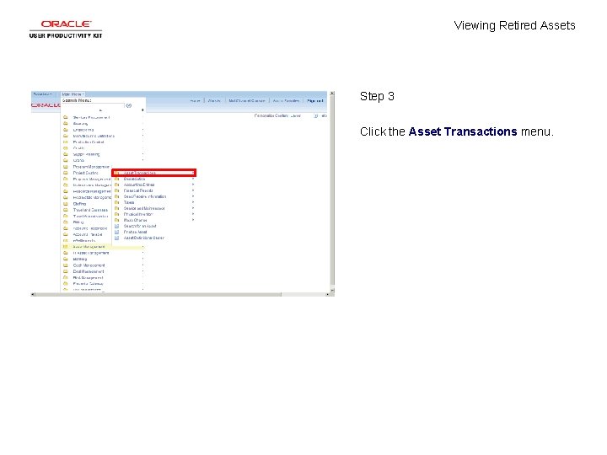
Task: Open Cash Management menu item
Action: click(x=89, y=265)
